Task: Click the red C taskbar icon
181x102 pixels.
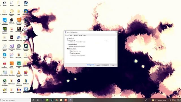Action: click(x=66, y=100)
